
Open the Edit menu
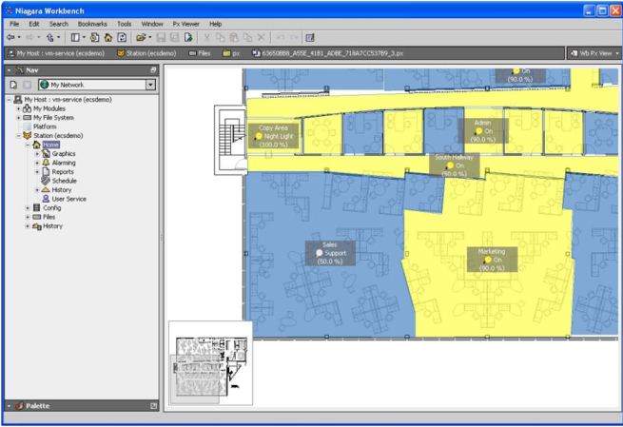[34, 24]
